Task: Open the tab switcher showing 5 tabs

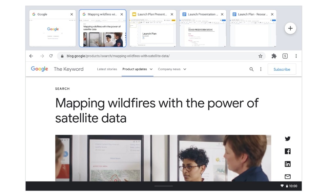Action: pos(285,56)
